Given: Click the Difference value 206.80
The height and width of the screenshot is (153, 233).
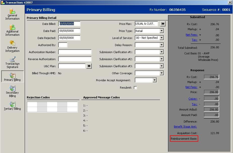Looking at the screenshot, I should click(215, 122).
